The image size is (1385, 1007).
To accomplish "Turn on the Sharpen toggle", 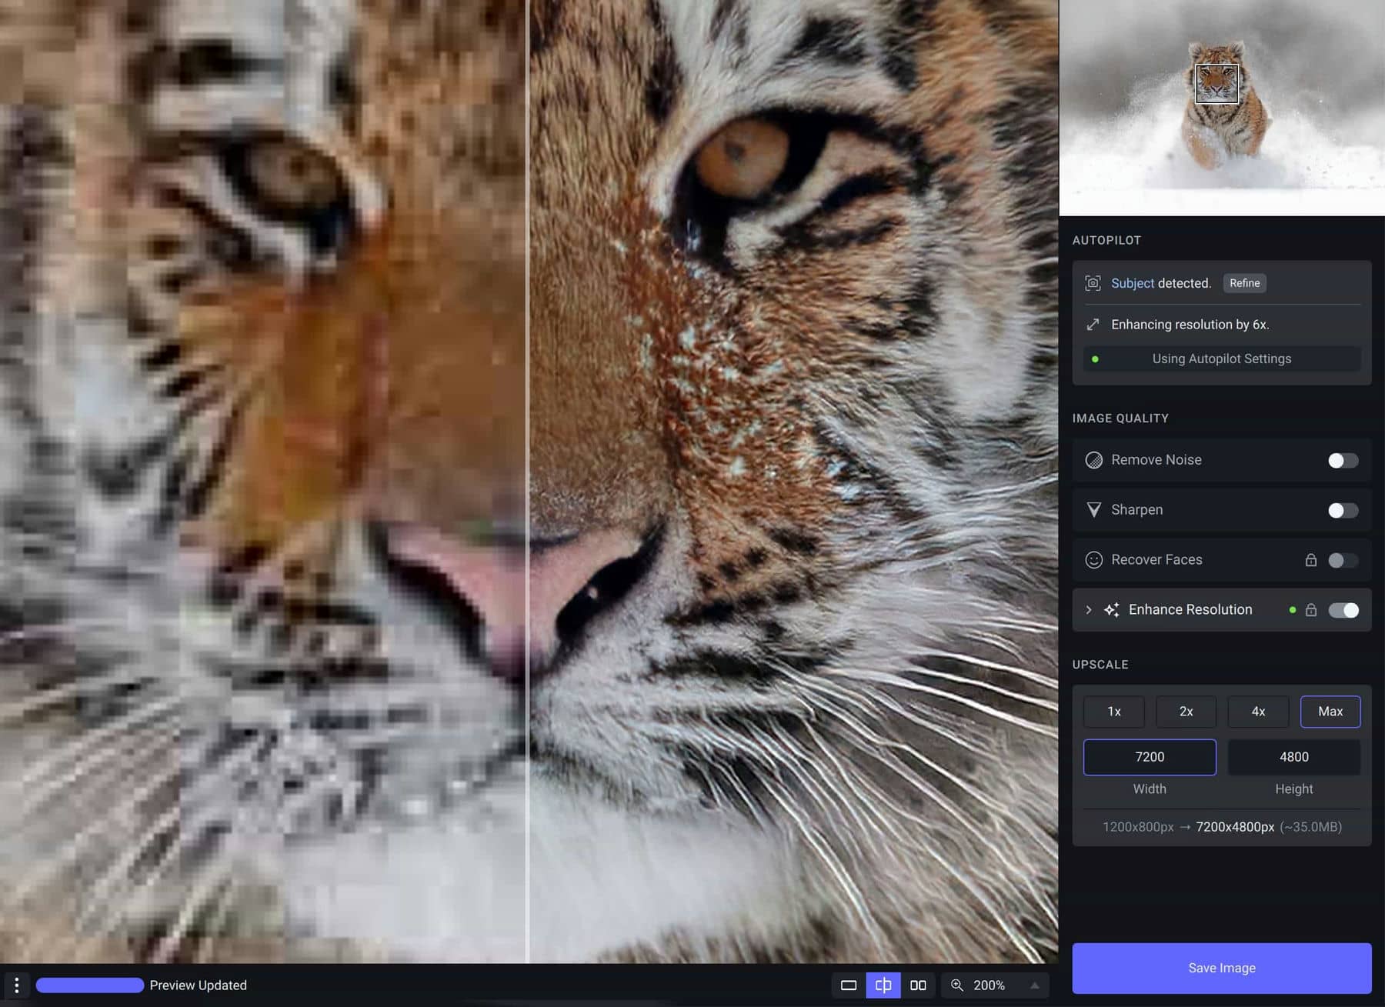I will coord(1342,510).
